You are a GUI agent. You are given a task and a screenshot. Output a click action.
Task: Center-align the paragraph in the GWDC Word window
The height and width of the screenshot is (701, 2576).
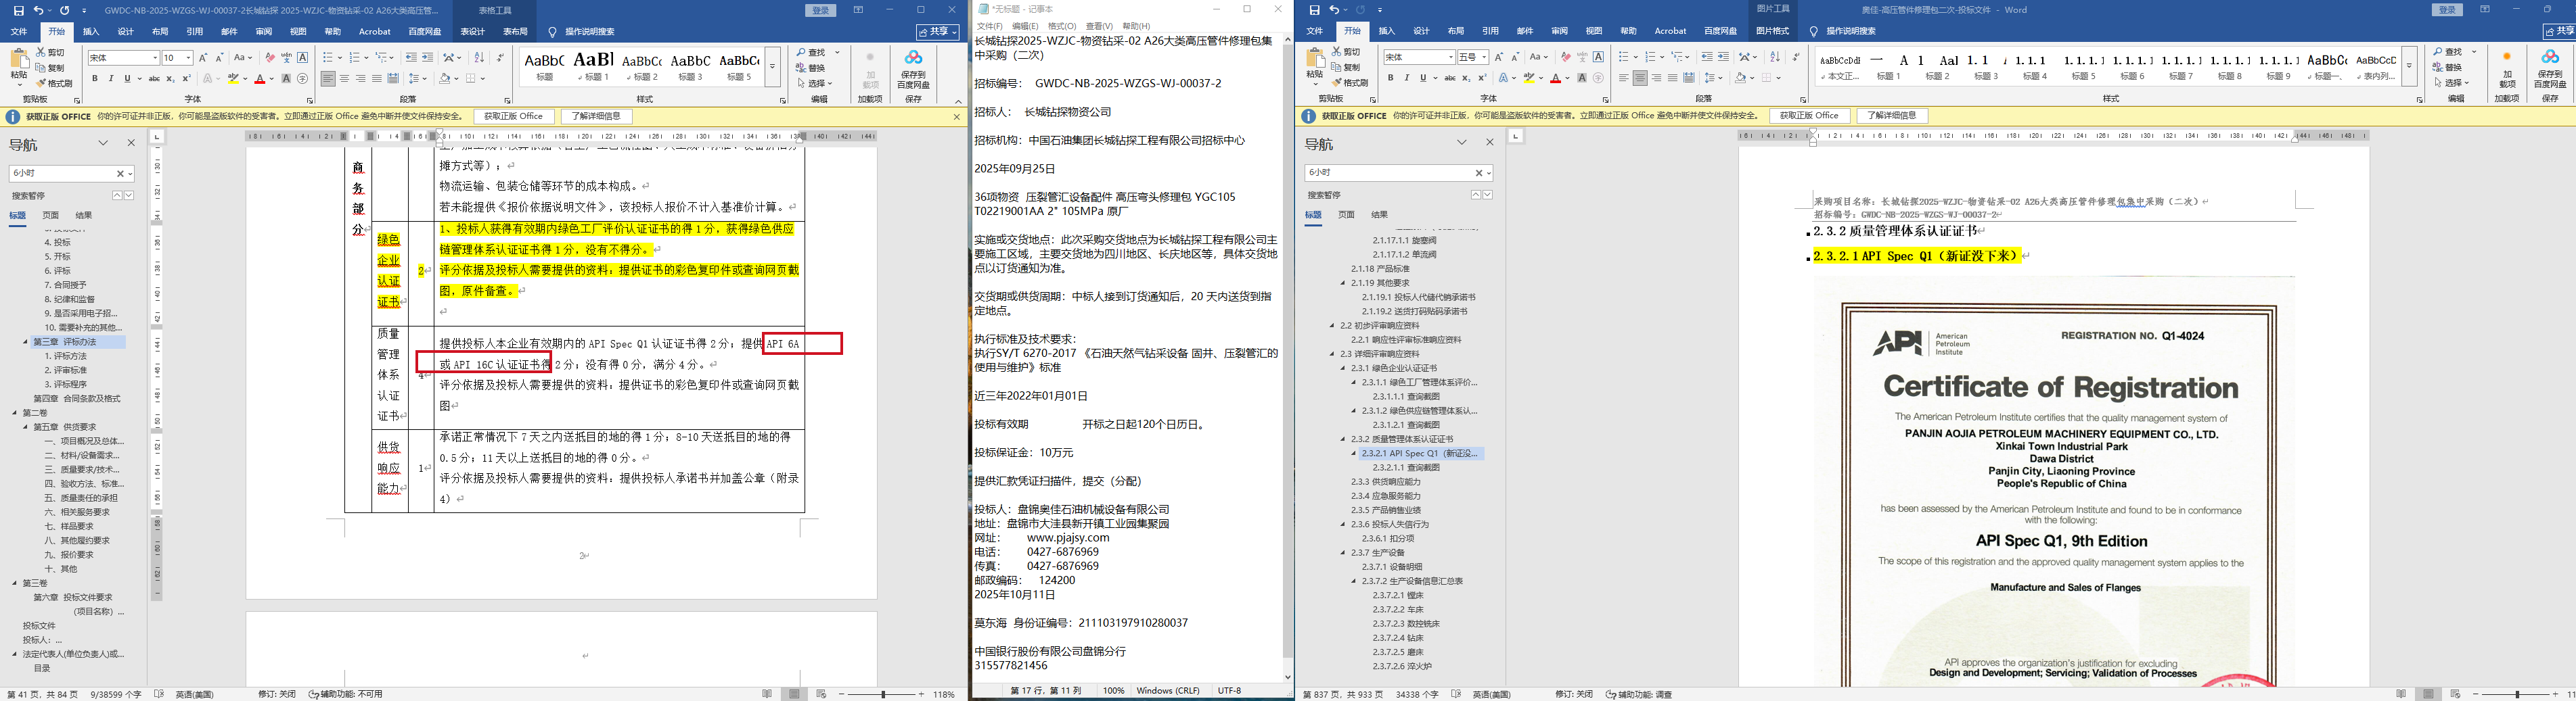tap(344, 79)
